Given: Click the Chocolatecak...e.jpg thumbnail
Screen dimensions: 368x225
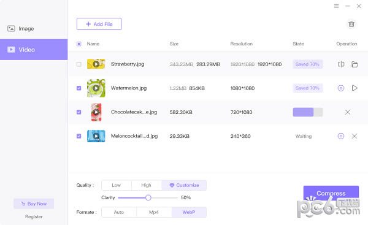Looking at the screenshot, I should (96, 112).
